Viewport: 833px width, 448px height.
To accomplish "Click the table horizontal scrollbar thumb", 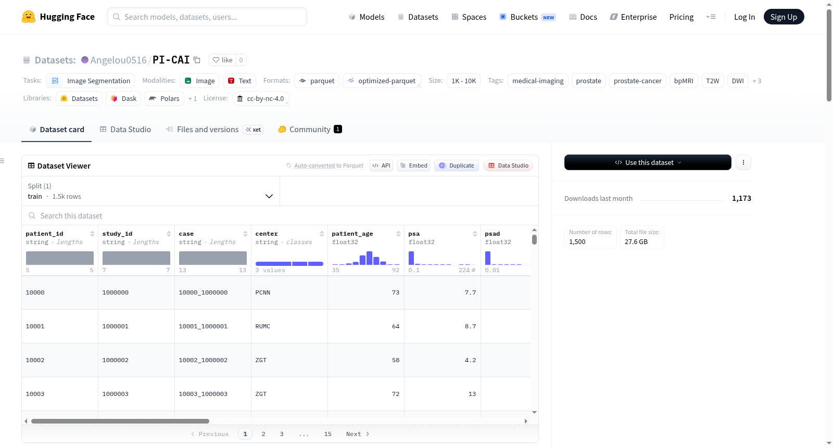I will pos(120,421).
